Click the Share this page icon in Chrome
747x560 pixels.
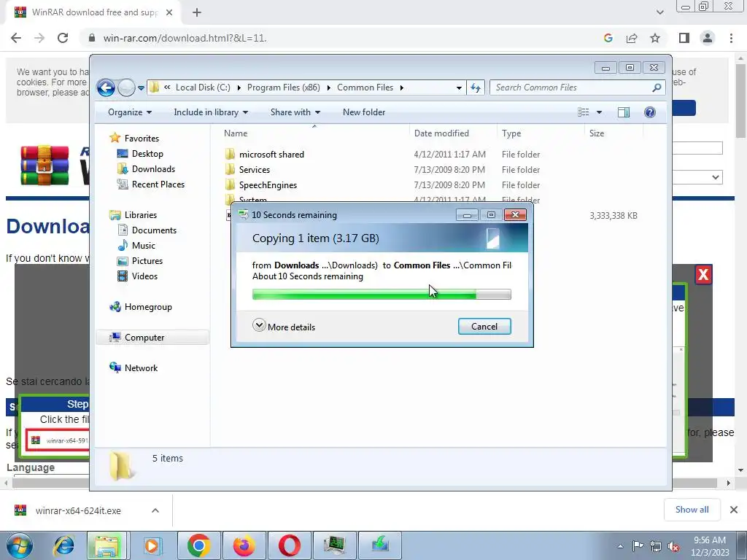[632, 38]
